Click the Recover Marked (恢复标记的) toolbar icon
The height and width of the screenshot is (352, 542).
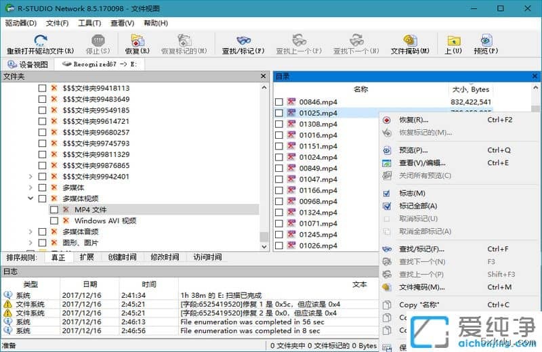tap(184, 40)
